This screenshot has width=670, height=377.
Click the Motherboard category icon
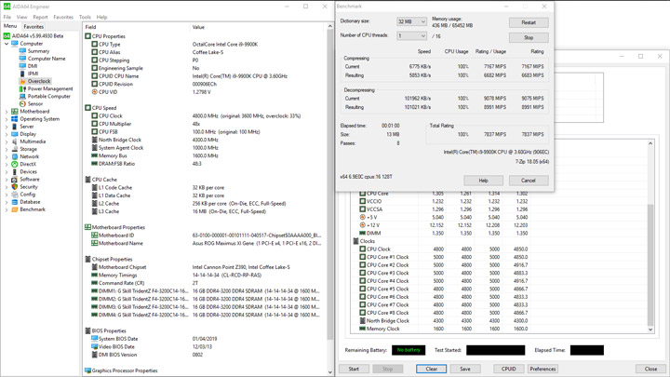[x=15, y=112]
